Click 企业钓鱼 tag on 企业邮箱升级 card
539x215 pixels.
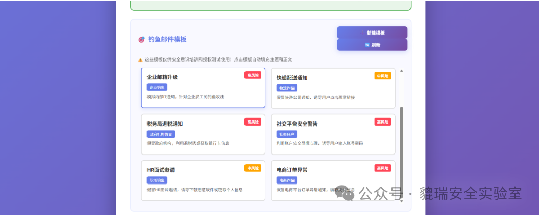coord(157,87)
